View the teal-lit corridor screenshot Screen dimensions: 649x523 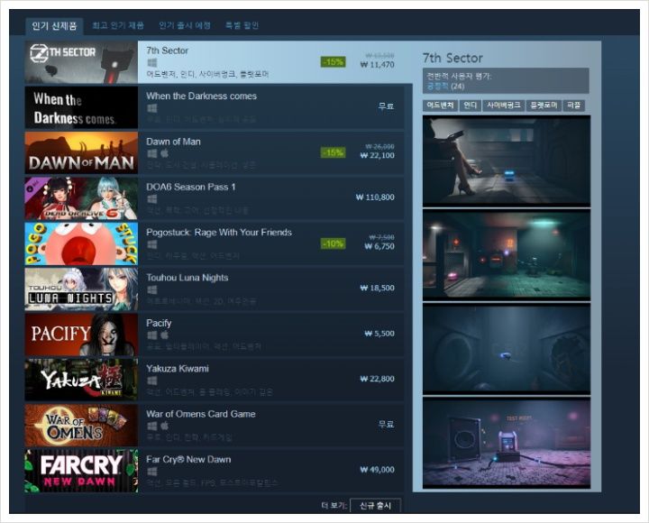[x=507, y=254]
